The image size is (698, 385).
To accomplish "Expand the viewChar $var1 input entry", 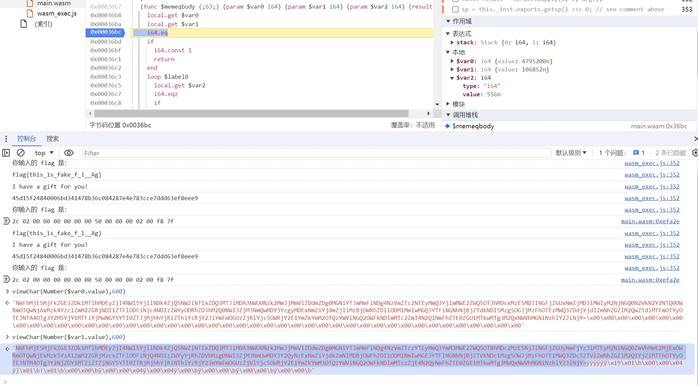I will point(7,337).
